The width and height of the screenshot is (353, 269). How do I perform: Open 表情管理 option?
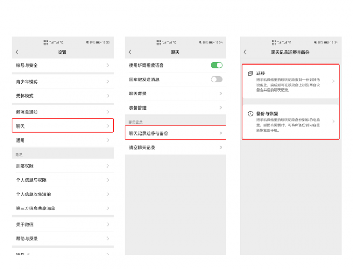click(175, 107)
